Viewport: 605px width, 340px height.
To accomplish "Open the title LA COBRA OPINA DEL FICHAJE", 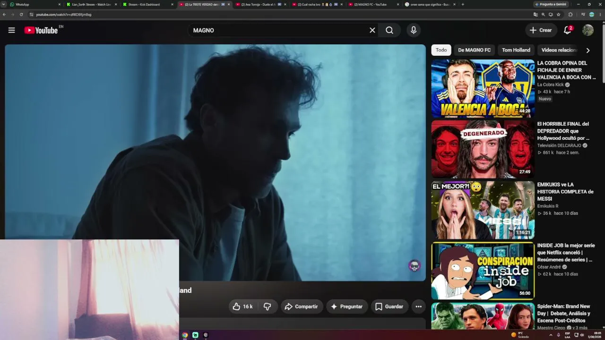I will click(566, 70).
